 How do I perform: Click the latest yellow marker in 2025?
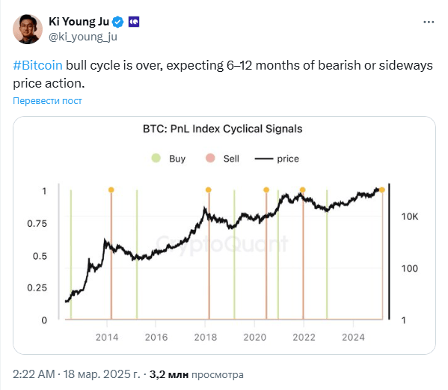tap(382, 190)
